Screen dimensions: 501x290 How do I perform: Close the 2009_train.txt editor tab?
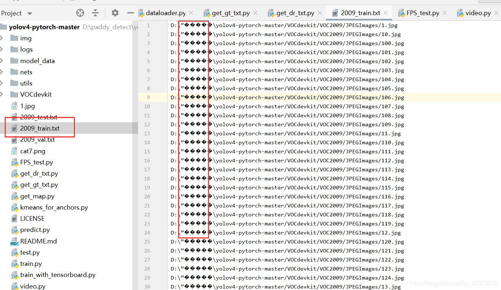386,13
